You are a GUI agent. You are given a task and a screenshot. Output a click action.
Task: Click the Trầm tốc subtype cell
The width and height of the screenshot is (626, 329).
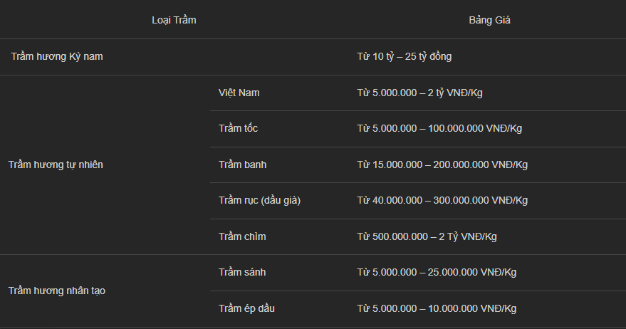(238, 128)
